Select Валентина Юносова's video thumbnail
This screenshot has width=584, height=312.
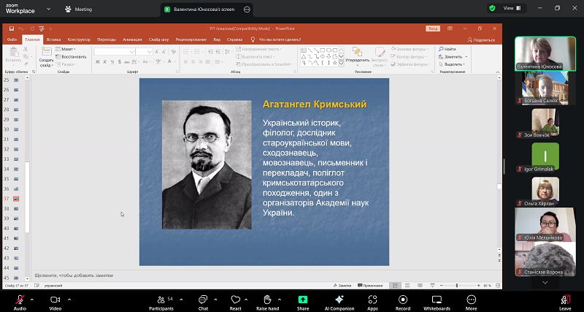539,53
